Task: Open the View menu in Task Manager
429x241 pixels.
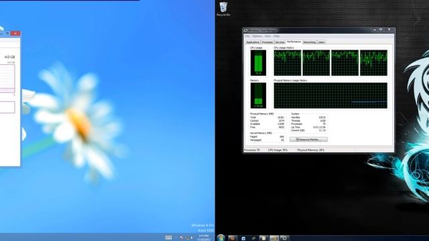Action: coord(267,36)
